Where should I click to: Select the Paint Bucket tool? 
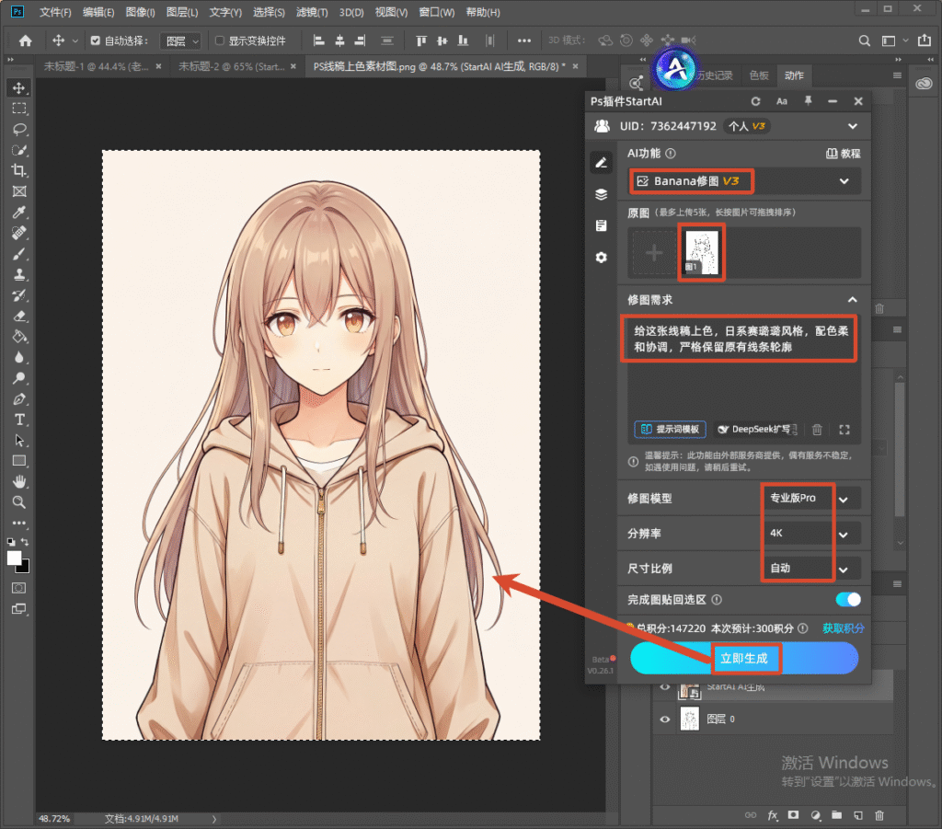19,337
